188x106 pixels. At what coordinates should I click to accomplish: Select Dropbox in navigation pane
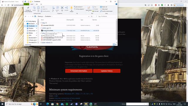pyautogui.click(x=31, y=28)
